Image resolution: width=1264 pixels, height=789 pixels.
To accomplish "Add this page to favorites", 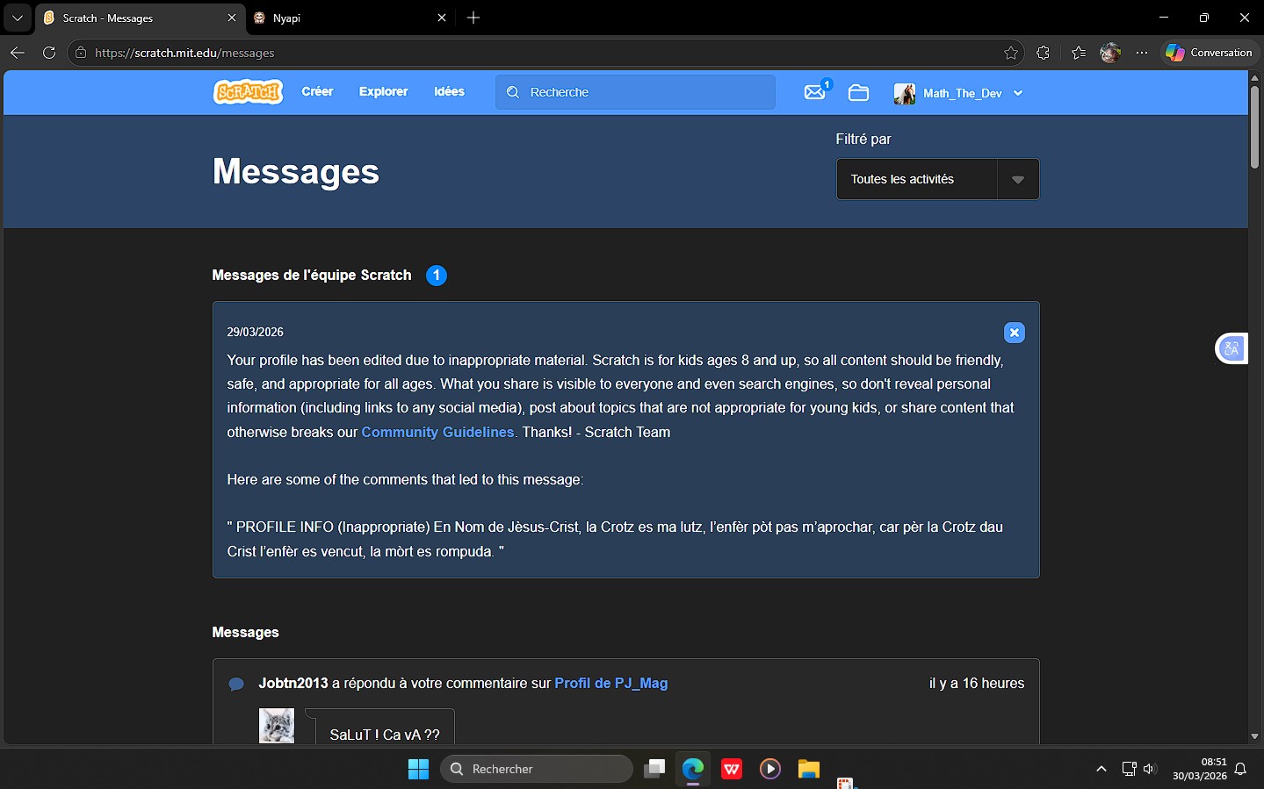I will [1011, 53].
